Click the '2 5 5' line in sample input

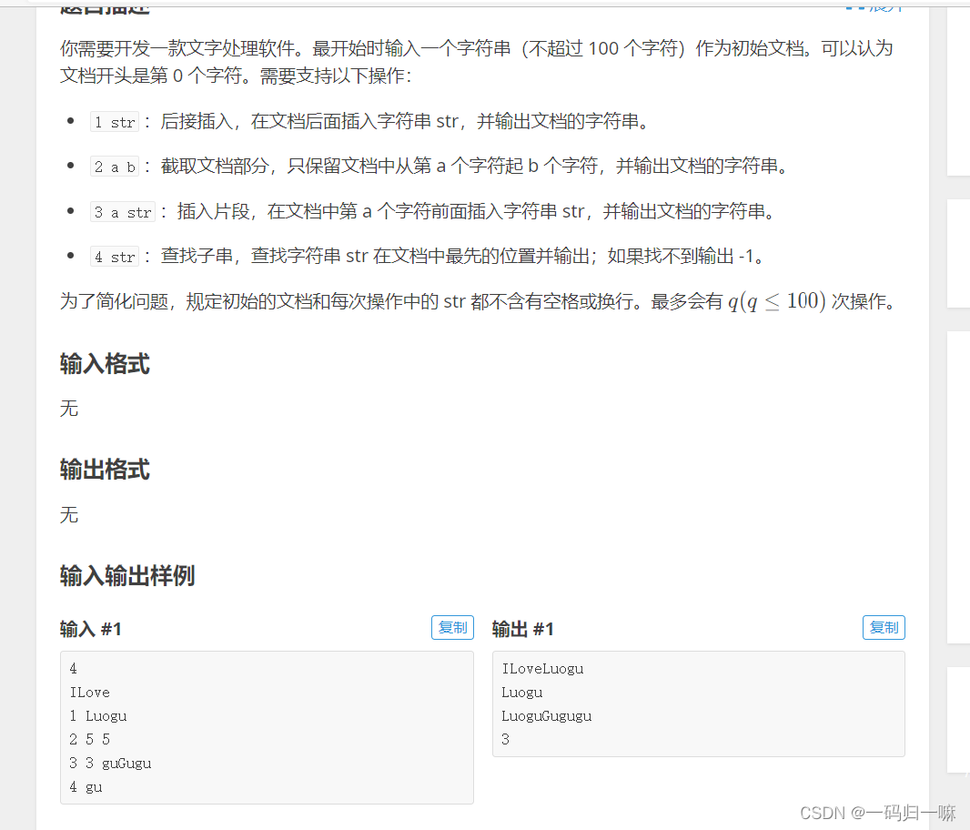90,740
